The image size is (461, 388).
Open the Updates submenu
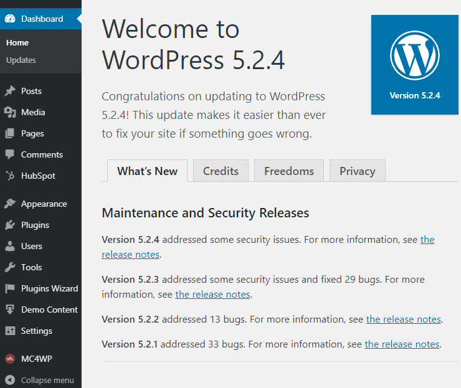21,60
